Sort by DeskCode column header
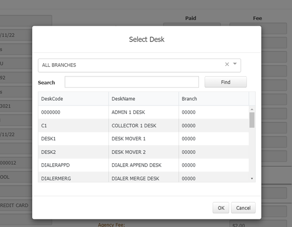The height and width of the screenshot is (227, 292). (73, 99)
